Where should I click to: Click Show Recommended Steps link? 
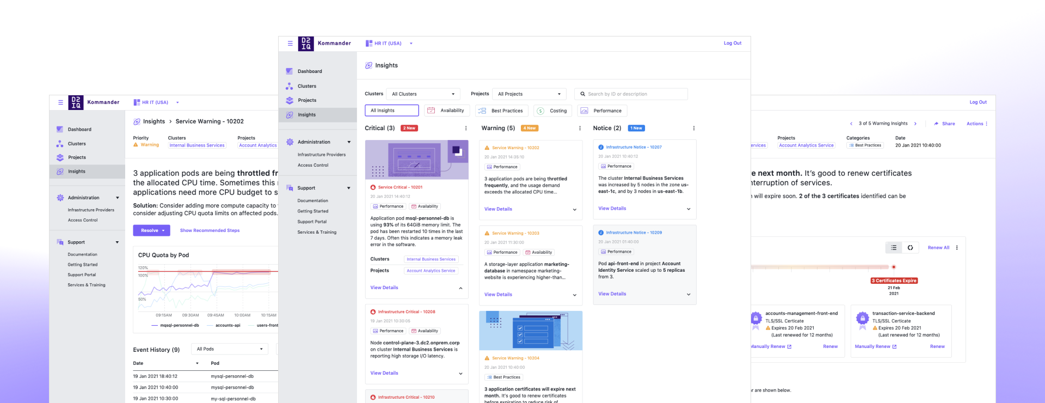click(210, 230)
